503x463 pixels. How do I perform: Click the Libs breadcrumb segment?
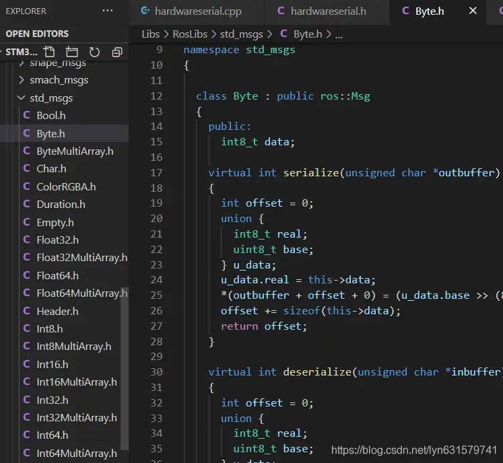pyautogui.click(x=151, y=34)
